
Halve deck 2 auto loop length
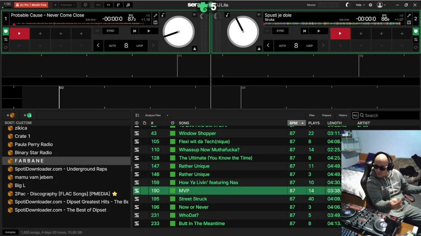click(268, 46)
